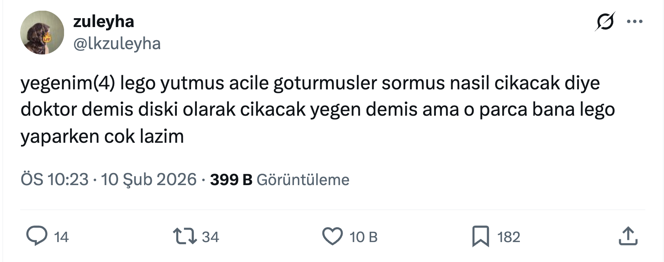Screen dimensions: 664x262
Task: Click the 10 Şub 2026 date
Action: coord(149,179)
